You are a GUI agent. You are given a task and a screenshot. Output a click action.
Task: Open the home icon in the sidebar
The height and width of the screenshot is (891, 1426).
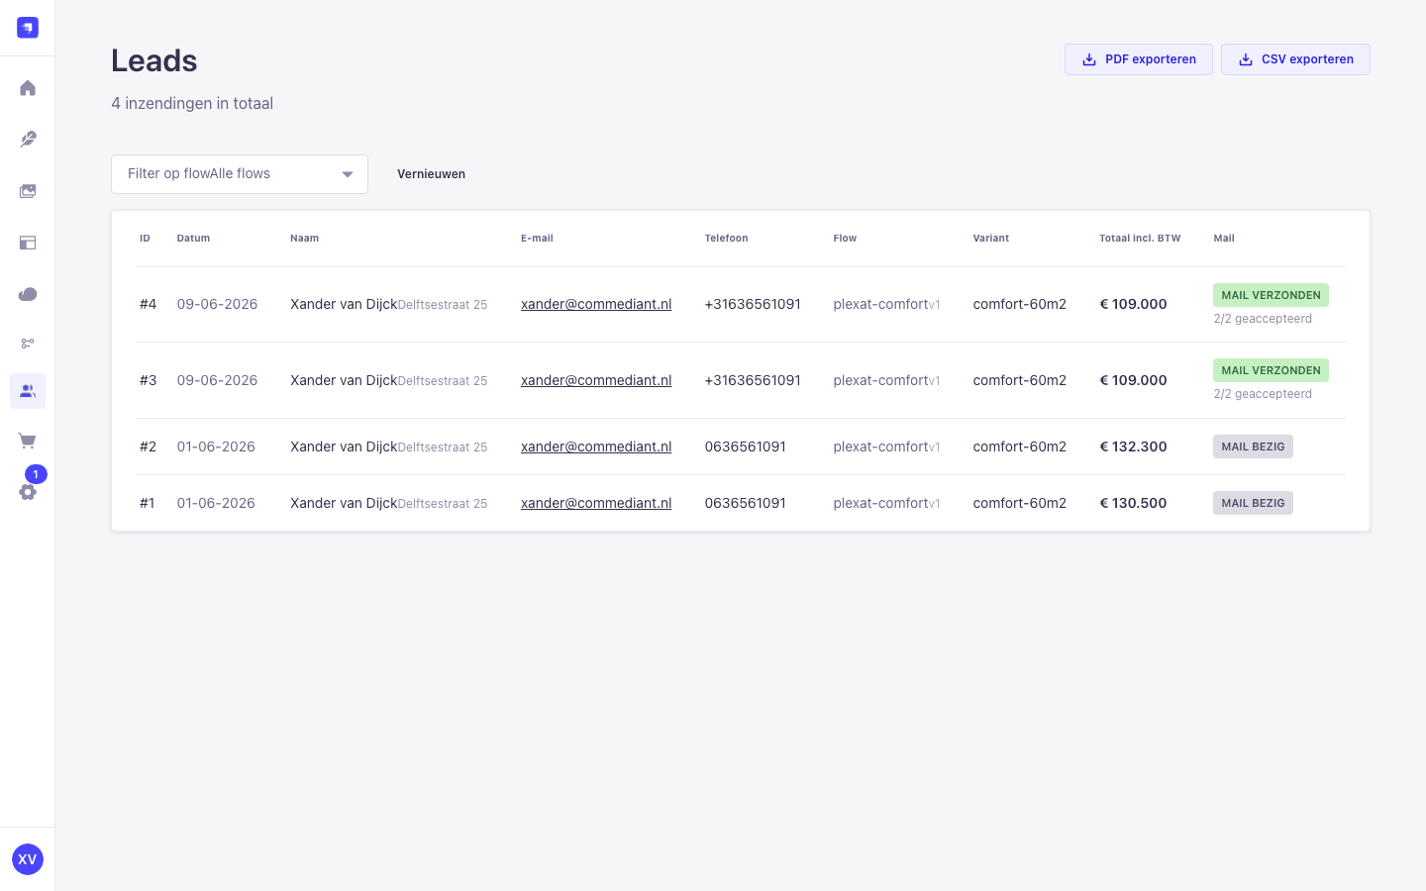click(x=28, y=88)
